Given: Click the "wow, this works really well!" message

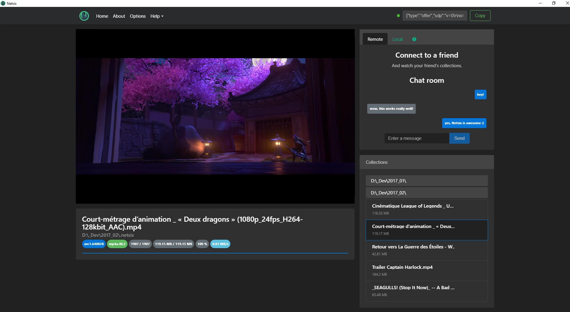Looking at the screenshot, I should (391, 109).
